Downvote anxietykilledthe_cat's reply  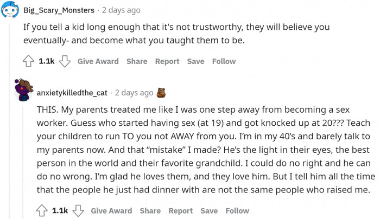point(78,211)
